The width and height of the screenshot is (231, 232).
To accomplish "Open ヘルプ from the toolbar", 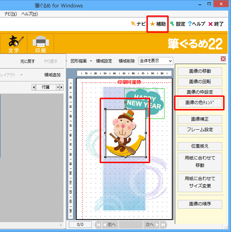I will [197, 24].
